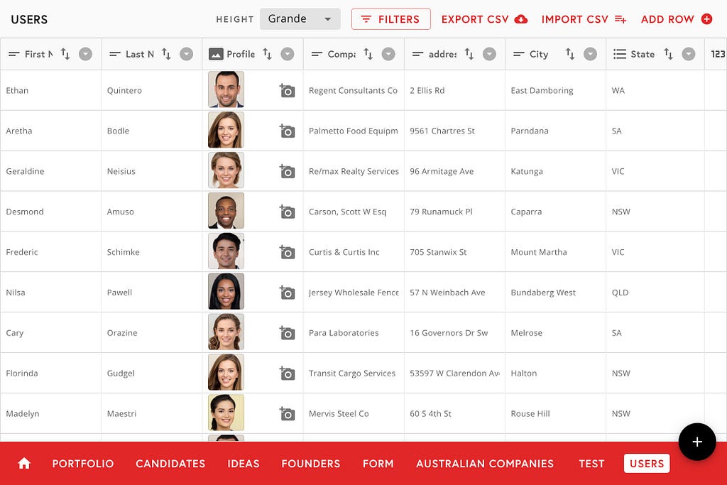
Task: Open Desmond Amuso's profile photo
Action: (226, 210)
